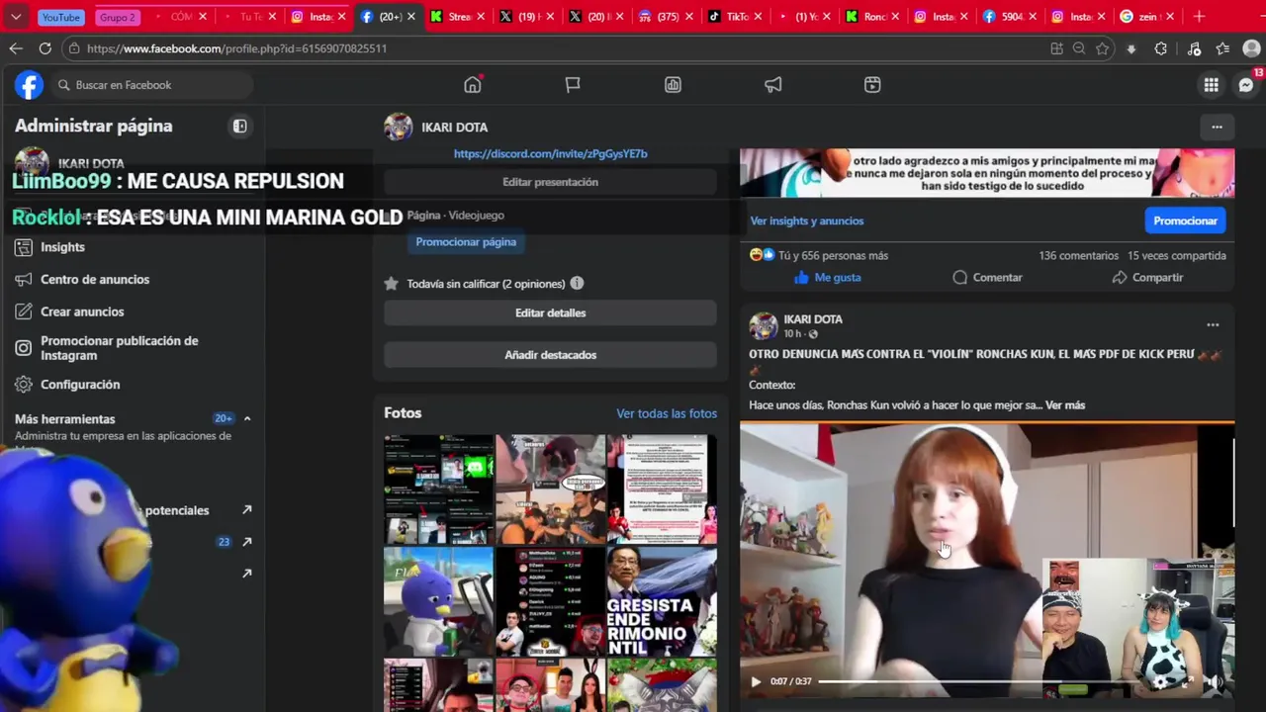
Task: Open the Facebook apps grid menu
Action: [1211, 85]
